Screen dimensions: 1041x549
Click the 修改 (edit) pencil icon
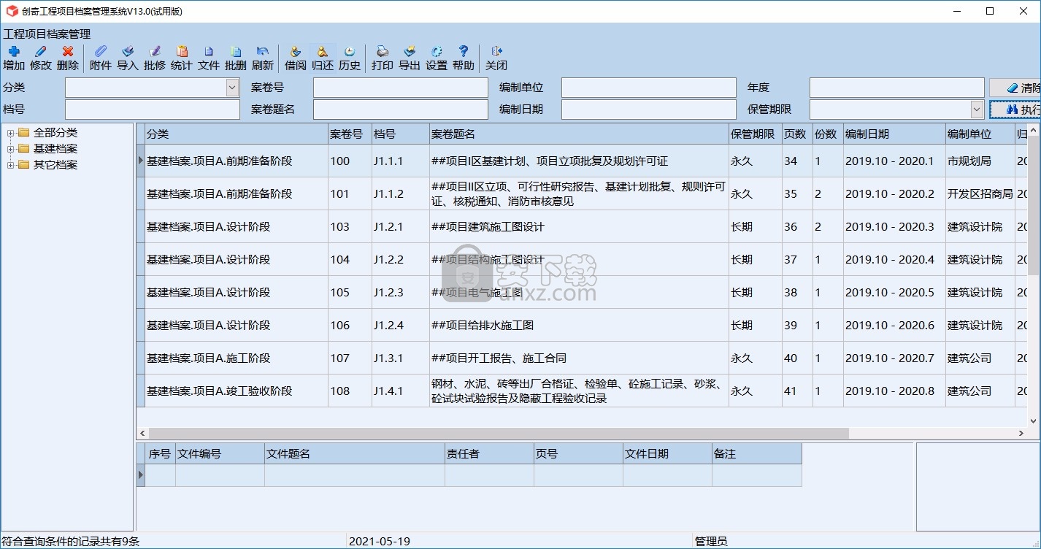pyautogui.click(x=41, y=58)
